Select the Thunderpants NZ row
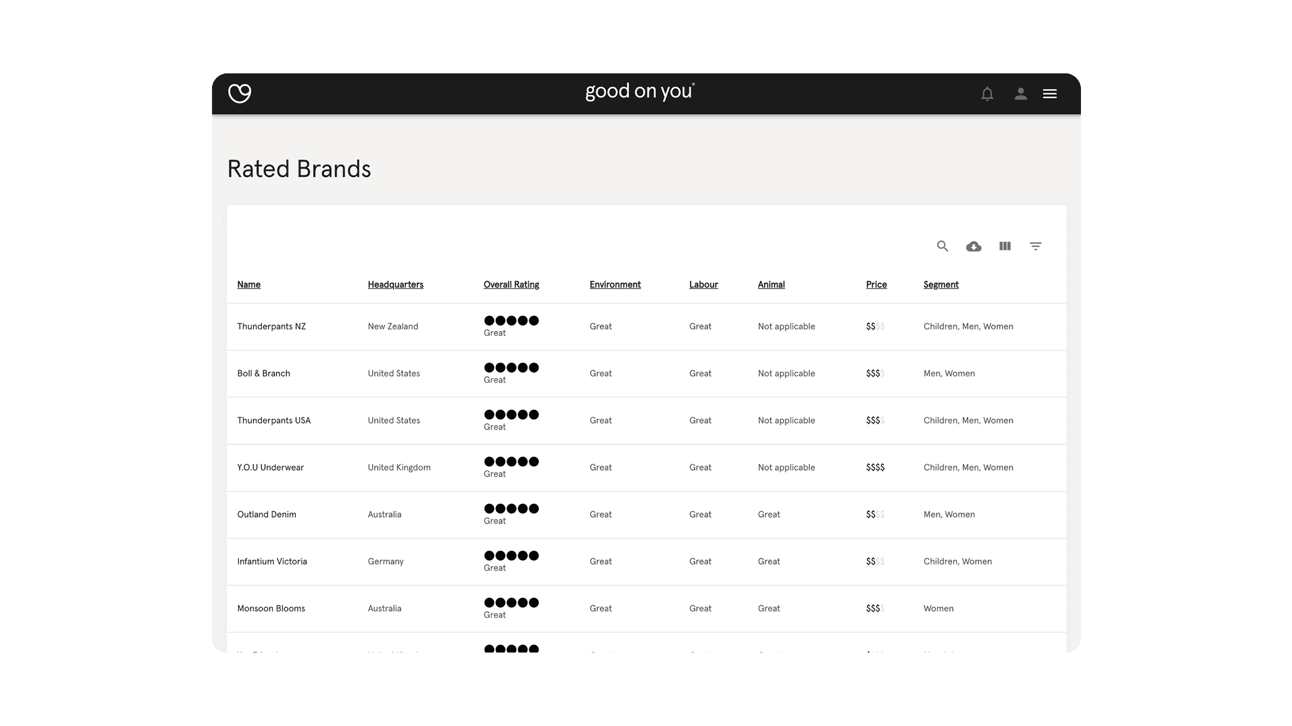Image resolution: width=1292 pixels, height=726 pixels. pyautogui.click(x=271, y=326)
